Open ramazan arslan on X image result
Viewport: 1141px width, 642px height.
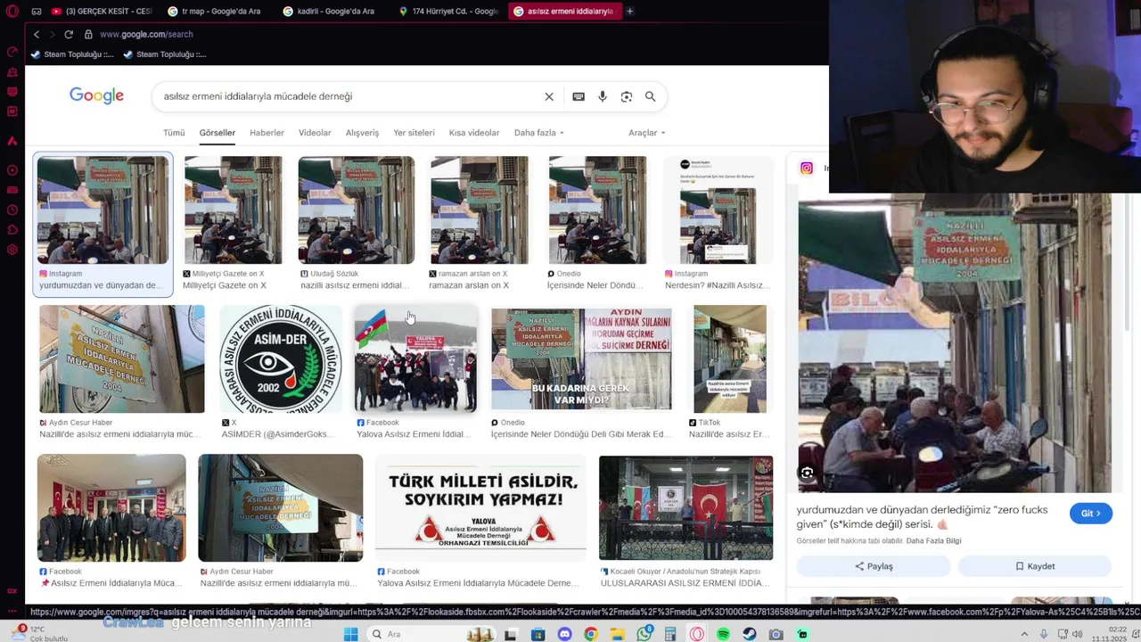click(480, 210)
